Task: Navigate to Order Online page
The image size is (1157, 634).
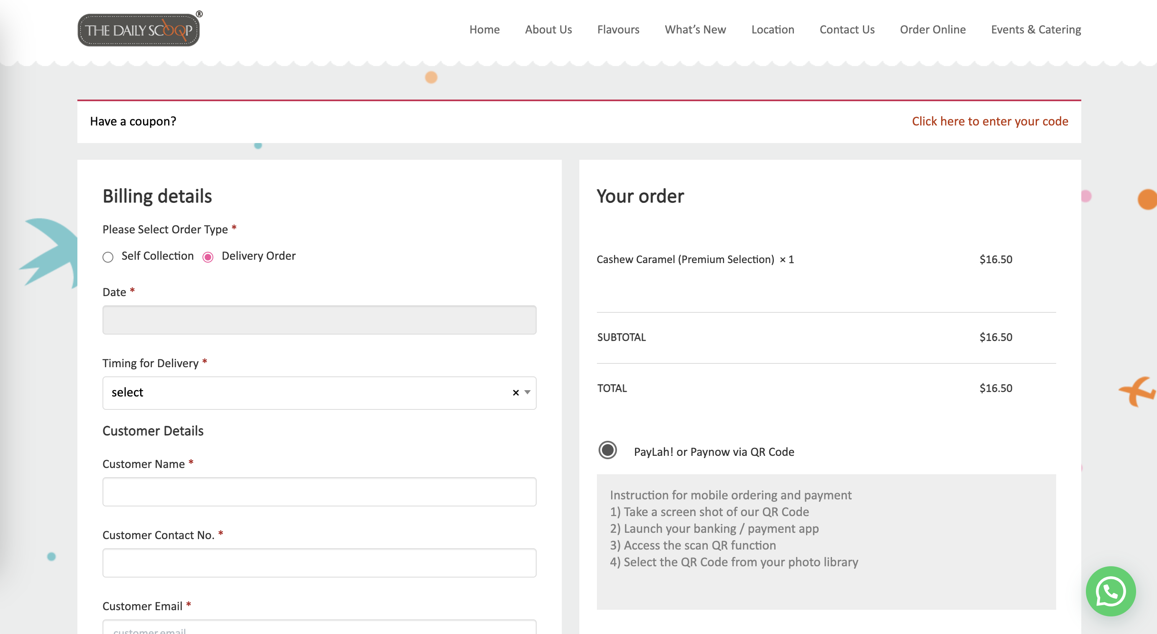Action: [x=932, y=30]
